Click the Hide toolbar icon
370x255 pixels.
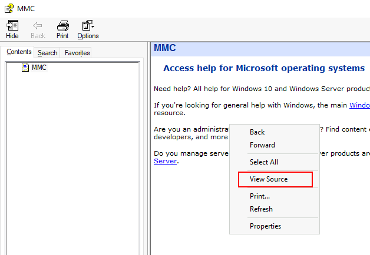12,26
